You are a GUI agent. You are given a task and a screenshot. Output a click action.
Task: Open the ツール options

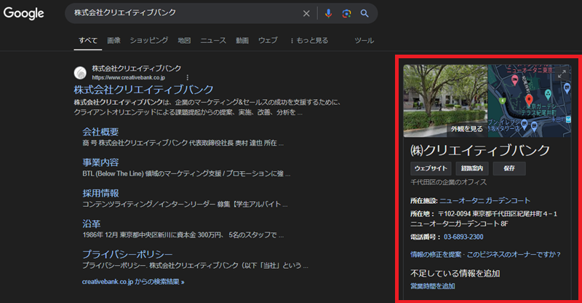364,40
